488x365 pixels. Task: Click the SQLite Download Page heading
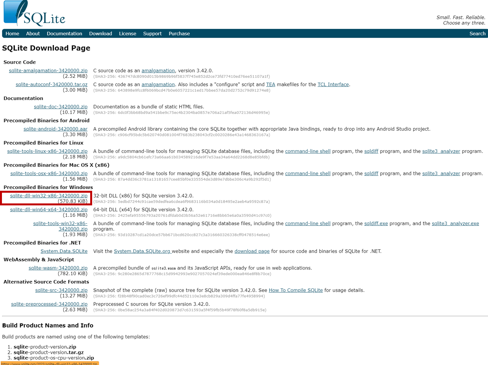point(46,48)
